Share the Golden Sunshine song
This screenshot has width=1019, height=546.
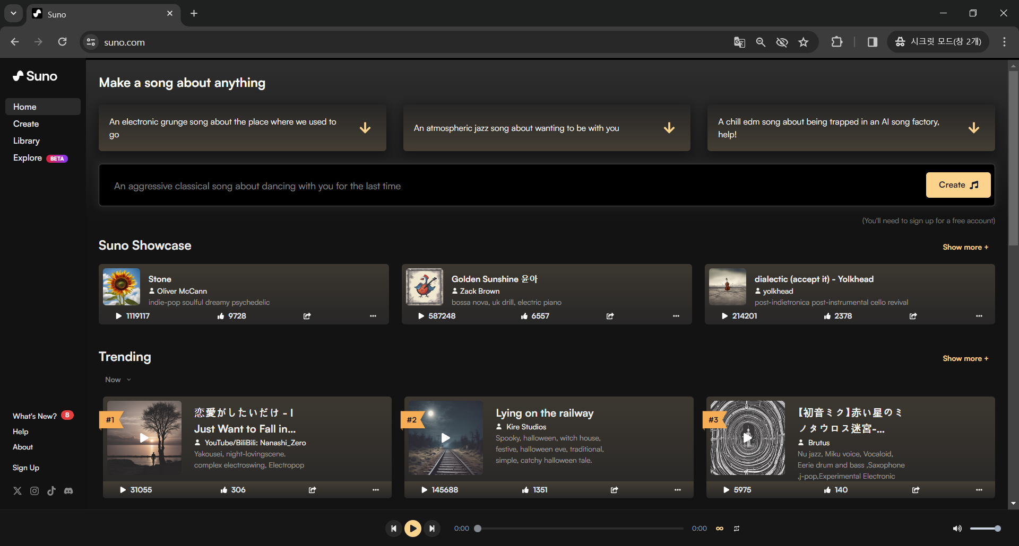tap(610, 316)
